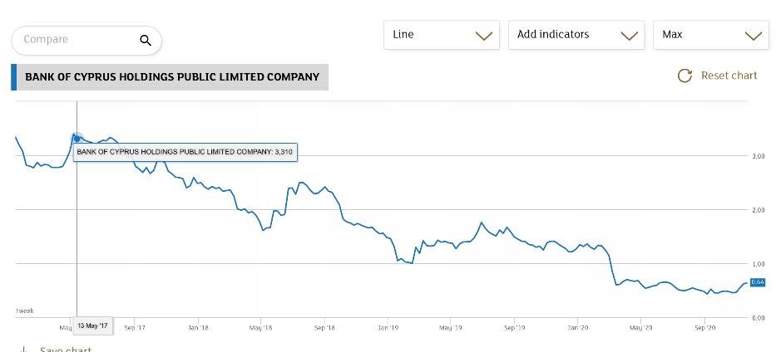Screen dimensions: 781x352
Task: Open the Line chart type dropdown
Action: tap(441, 35)
